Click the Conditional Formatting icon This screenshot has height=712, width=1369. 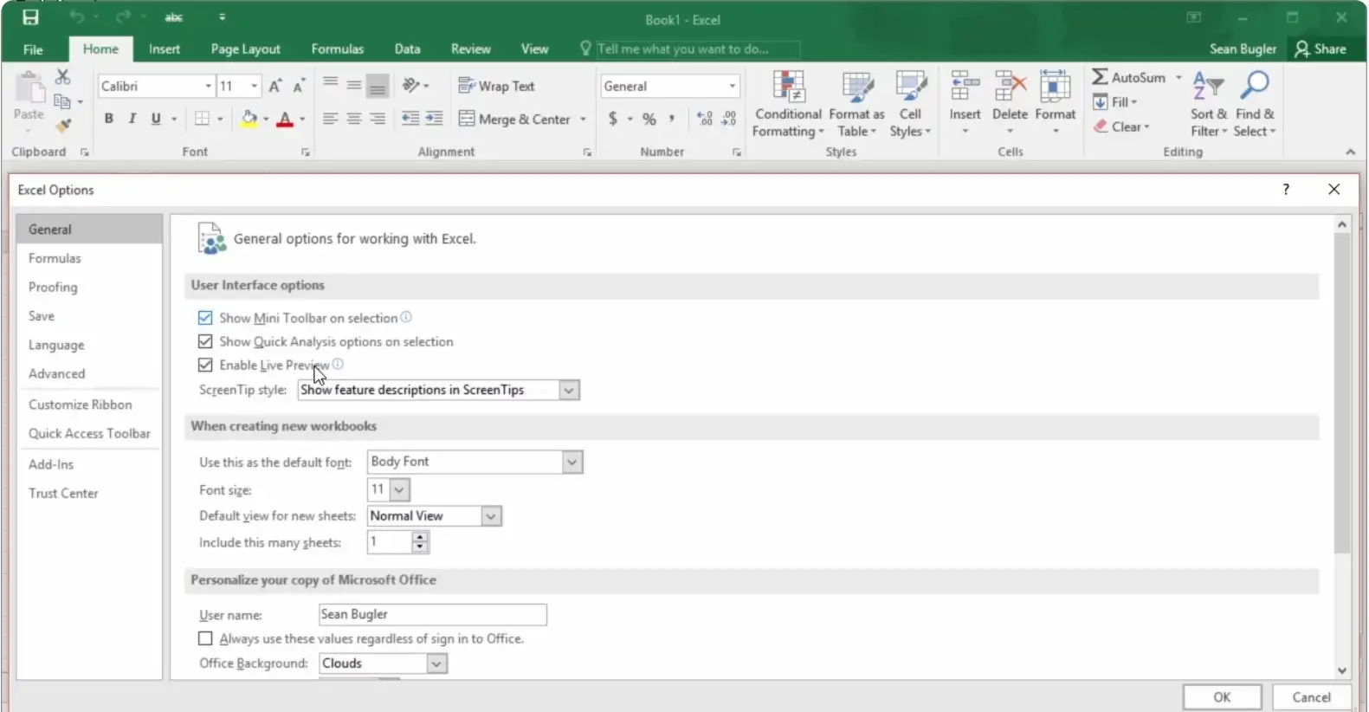click(788, 87)
